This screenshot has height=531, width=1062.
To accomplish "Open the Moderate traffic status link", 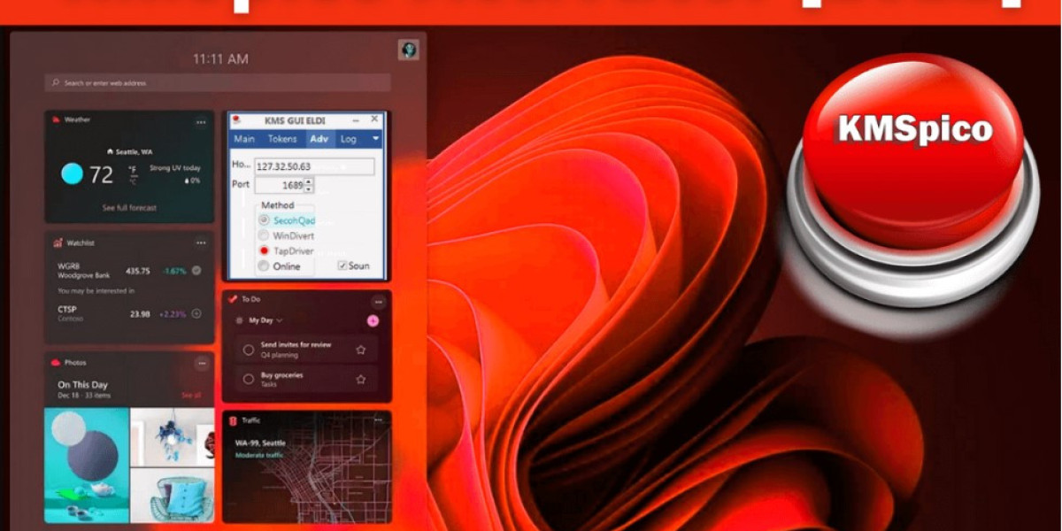I will [261, 455].
